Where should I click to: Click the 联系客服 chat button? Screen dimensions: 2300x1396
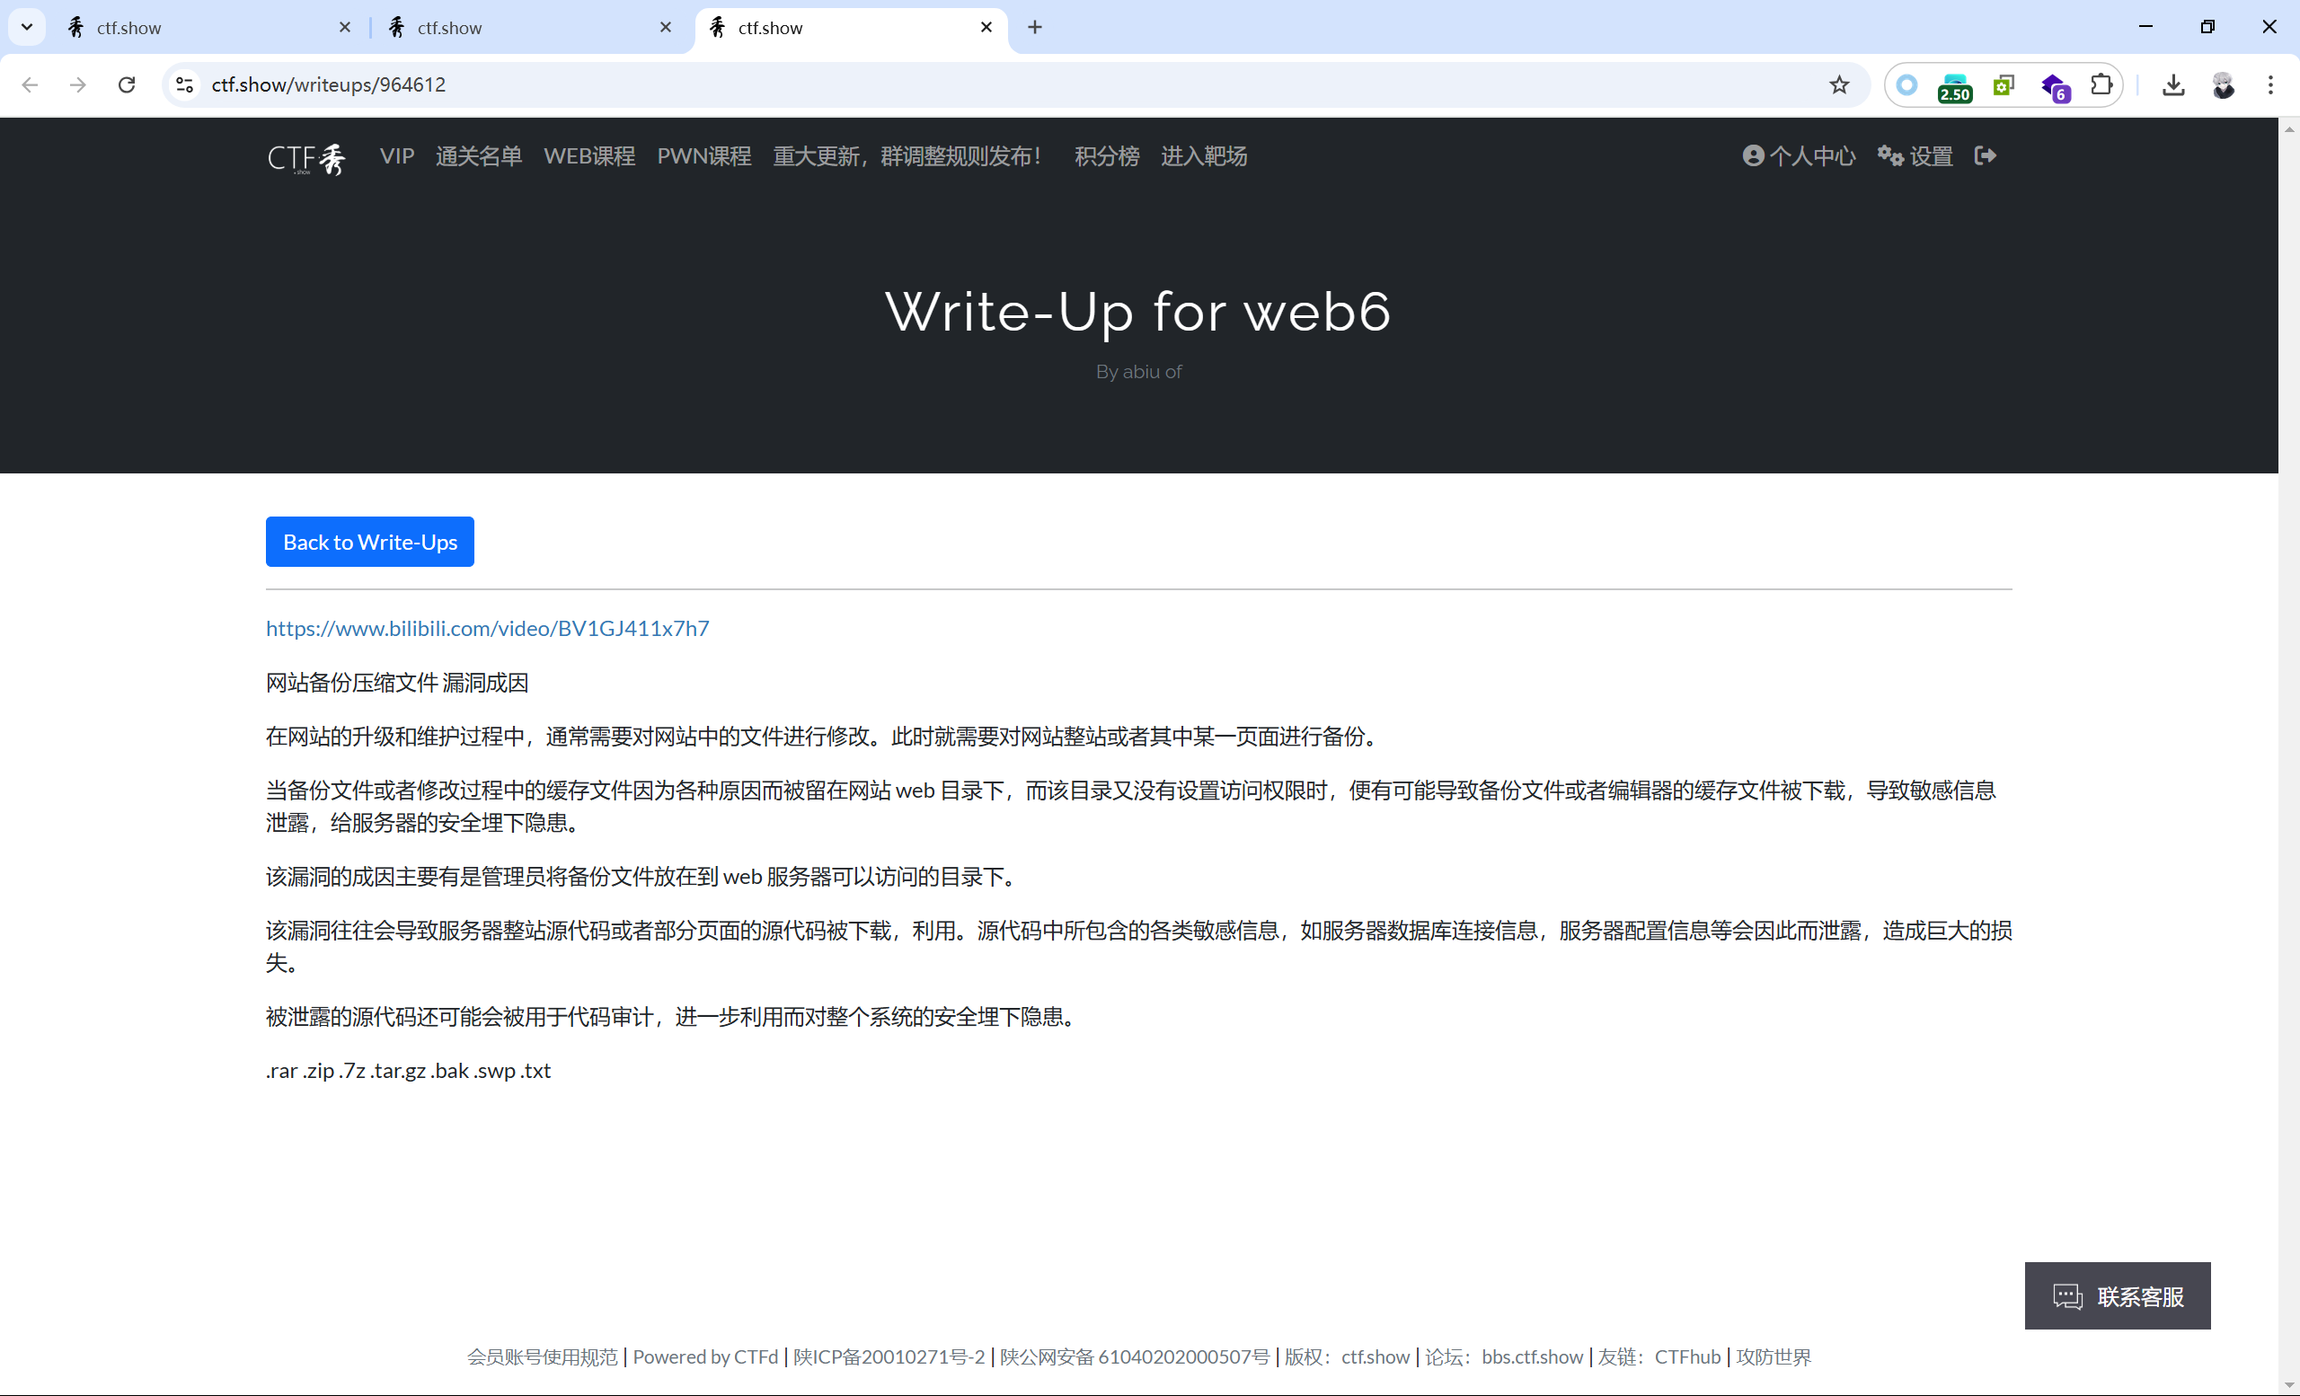(x=2116, y=1295)
